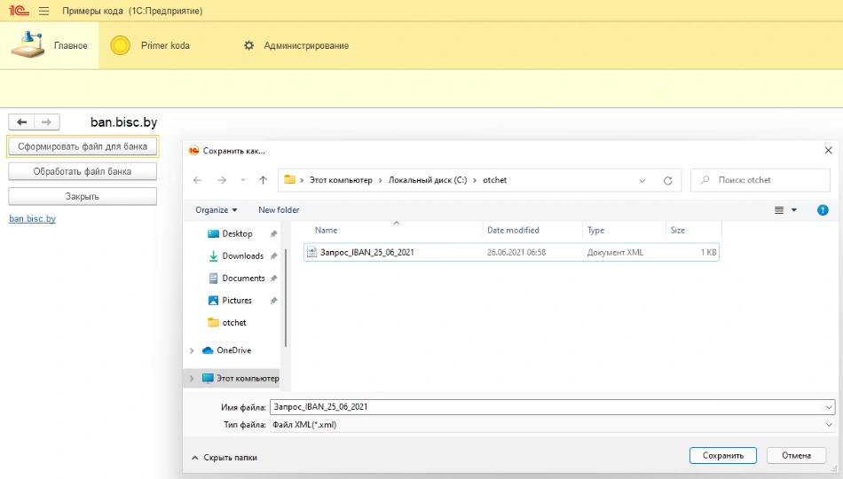The image size is (843, 479).
Task: Open the Organize dropdown menu
Action: click(x=217, y=210)
